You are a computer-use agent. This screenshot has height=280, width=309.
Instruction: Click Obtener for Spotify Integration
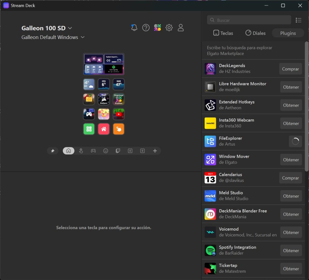291,251
